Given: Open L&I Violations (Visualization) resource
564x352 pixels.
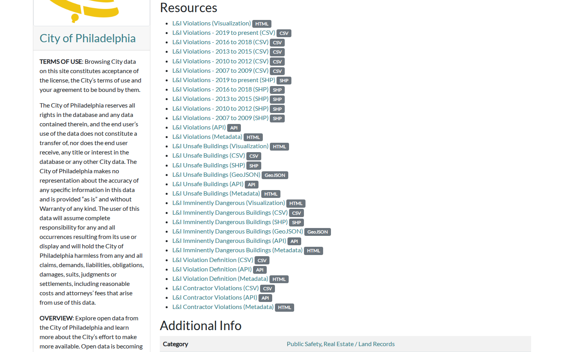Looking at the screenshot, I should click(x=211, y=23).
